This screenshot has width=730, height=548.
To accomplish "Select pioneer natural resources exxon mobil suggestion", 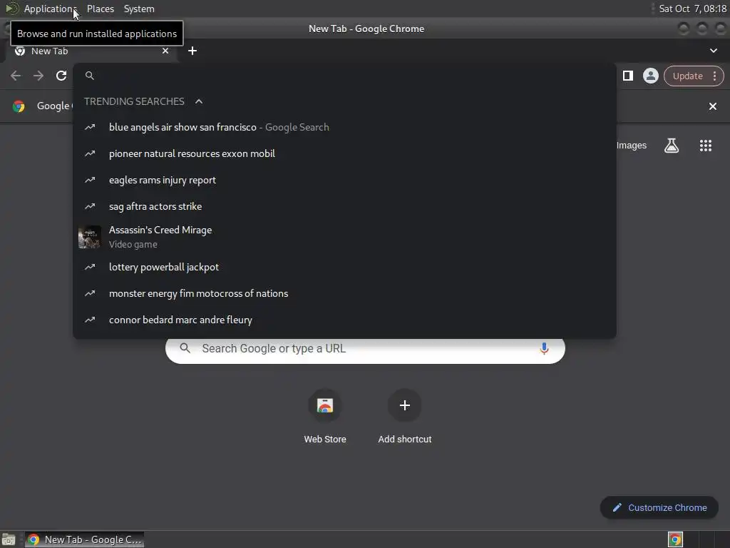I will pyautogui.click(x=344, y=154).
